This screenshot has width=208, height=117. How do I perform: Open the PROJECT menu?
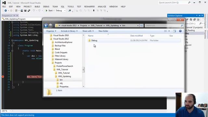tap(27, 6)
